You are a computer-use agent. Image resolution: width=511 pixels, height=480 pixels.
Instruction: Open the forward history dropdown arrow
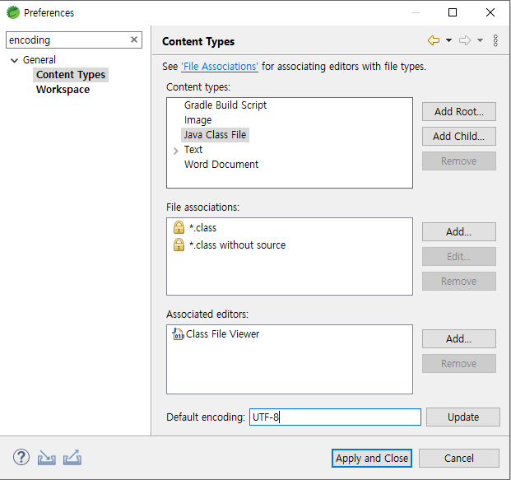[480, 40]
